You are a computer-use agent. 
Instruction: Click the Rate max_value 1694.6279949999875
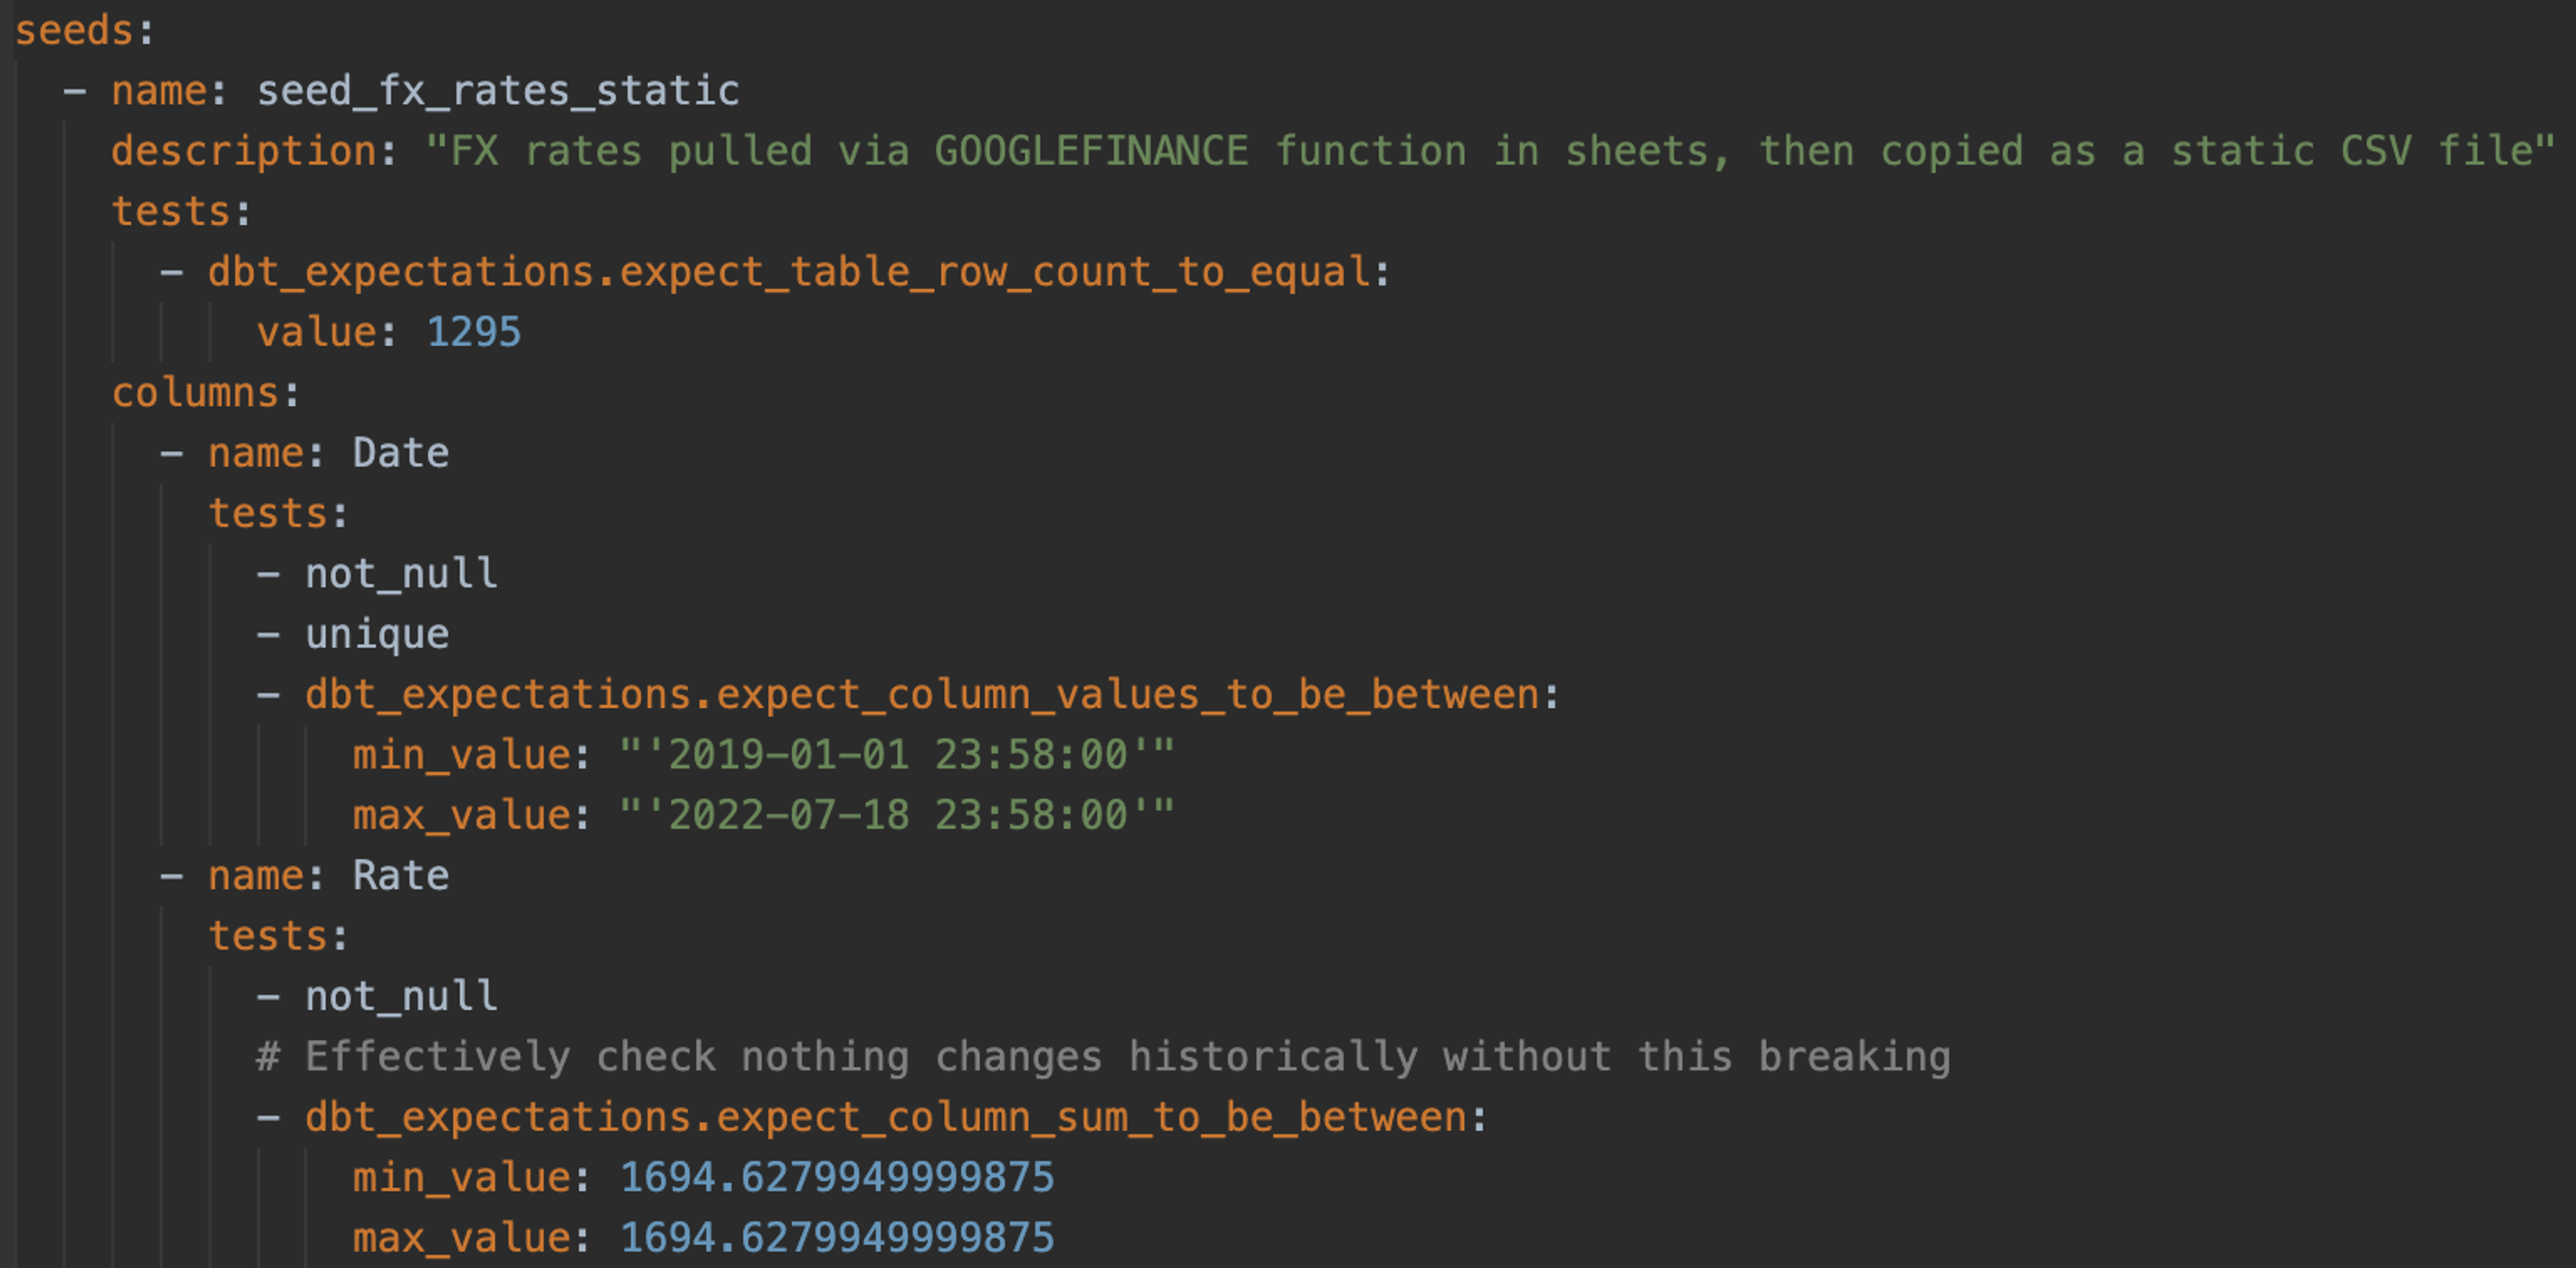(x=837, y=1238)
